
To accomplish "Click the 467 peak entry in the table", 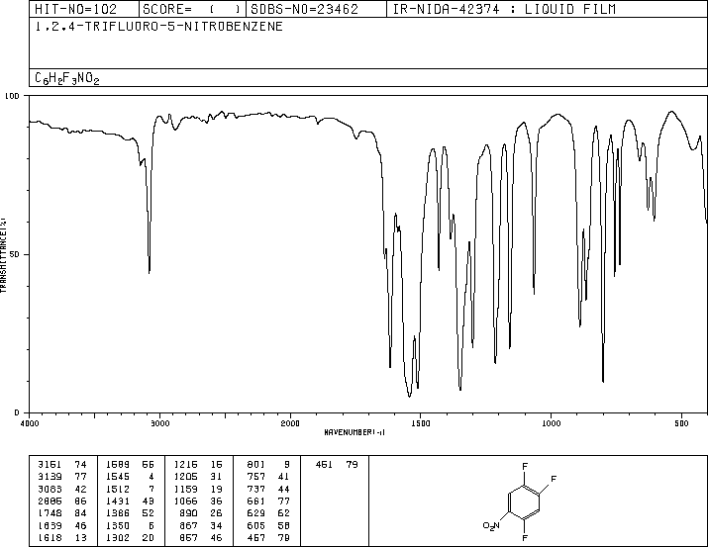I will 268,537.
